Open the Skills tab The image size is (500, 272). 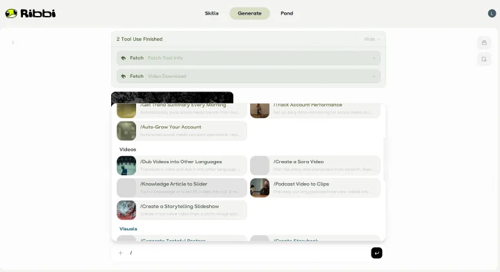pyautogui.click(x=212, y=13)
